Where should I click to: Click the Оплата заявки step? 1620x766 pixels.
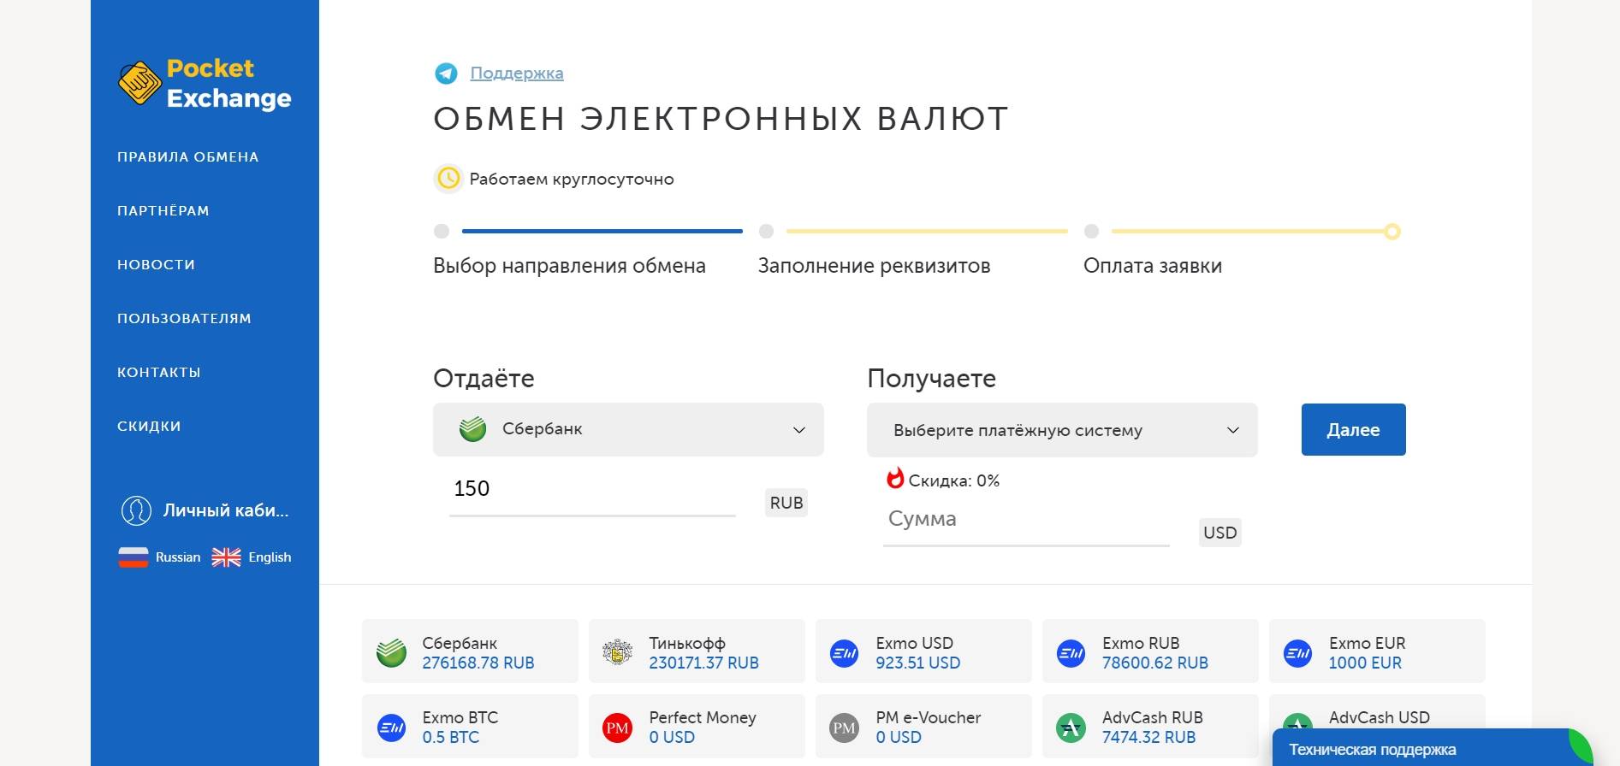tap(1152, 266)
